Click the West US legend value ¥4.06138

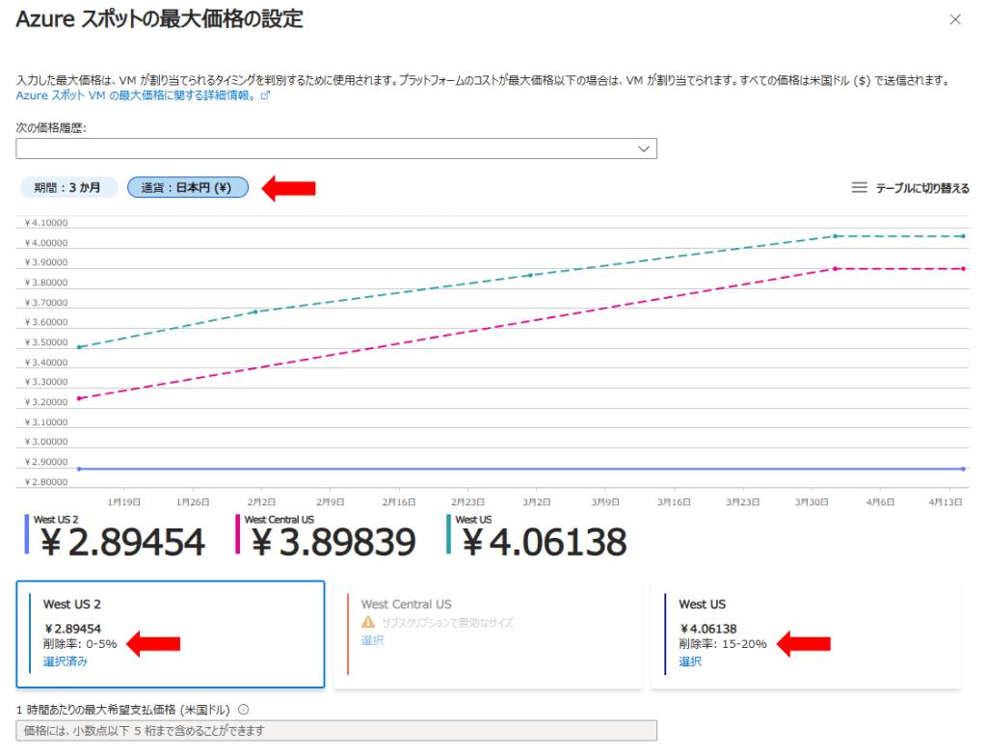545,542
